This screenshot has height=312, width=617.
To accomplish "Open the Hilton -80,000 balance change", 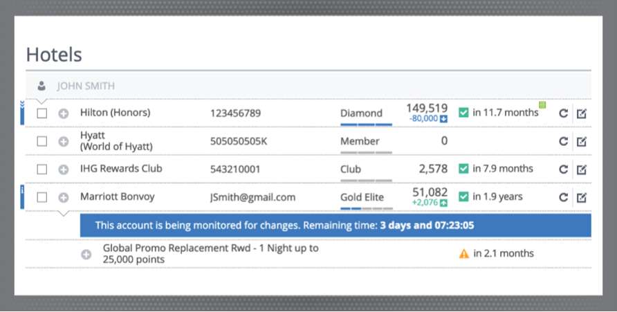I will (428, 118).
